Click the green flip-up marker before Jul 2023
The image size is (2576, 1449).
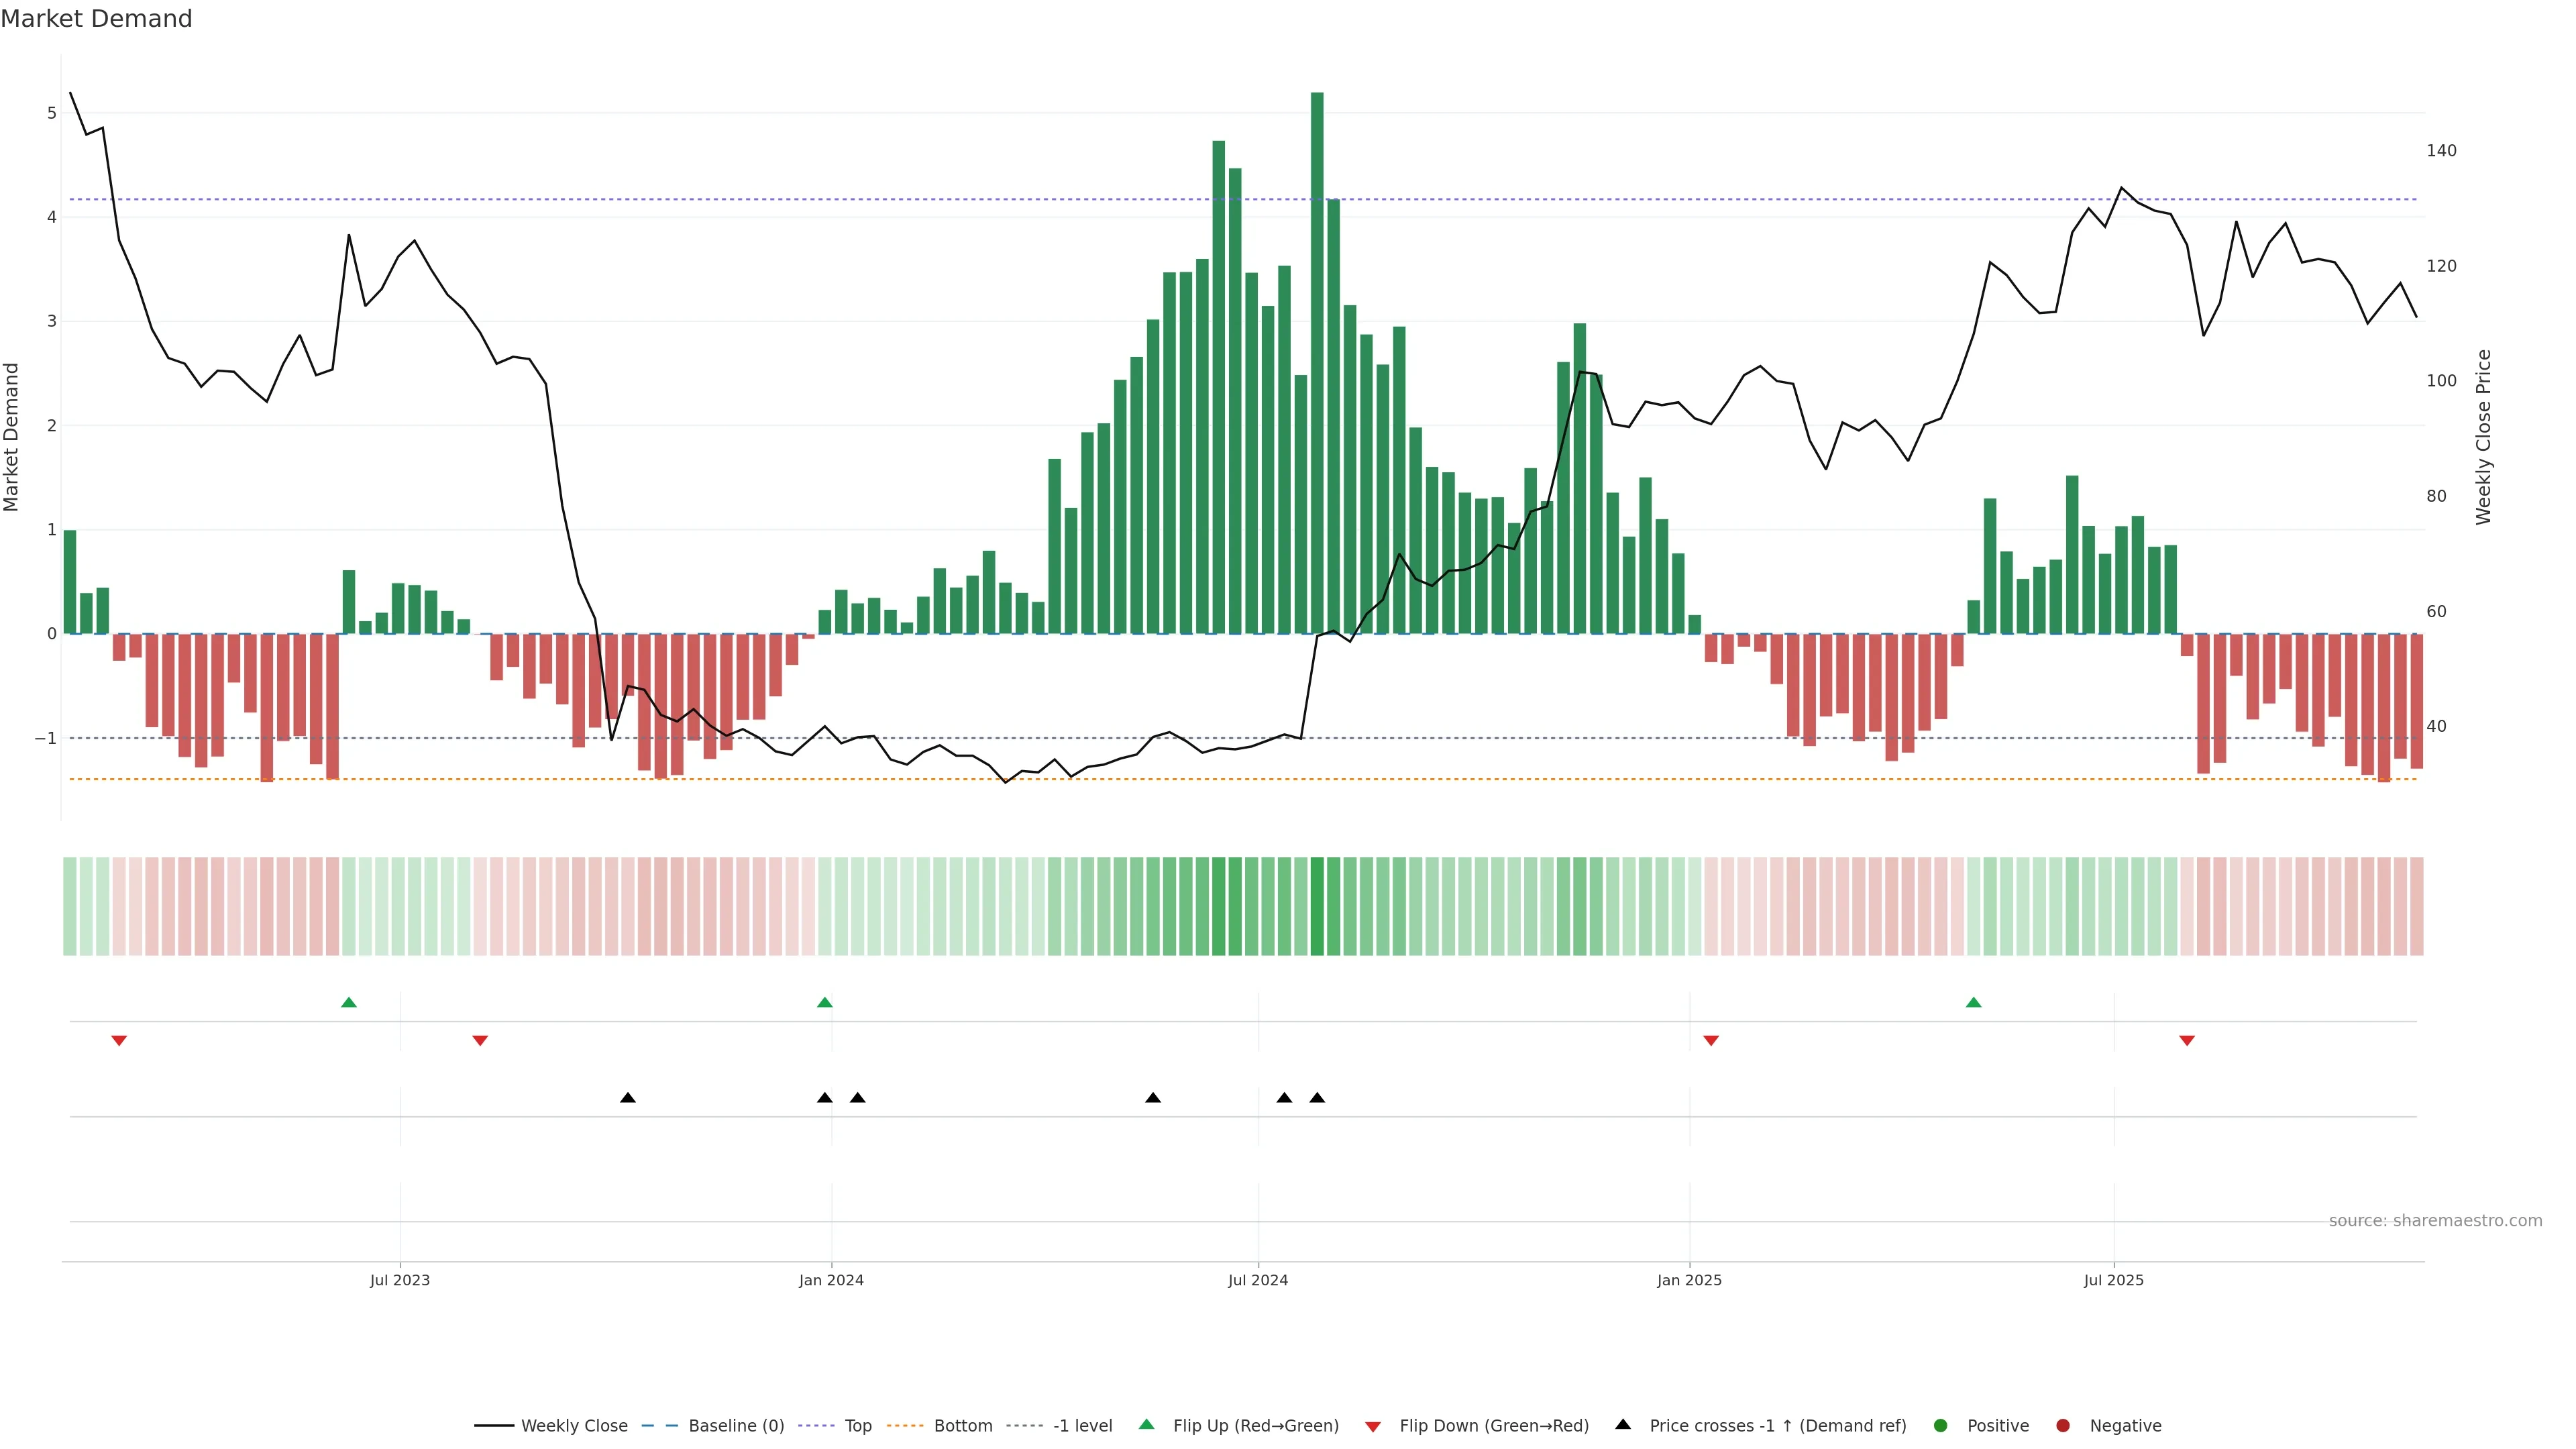point(349,1002)
